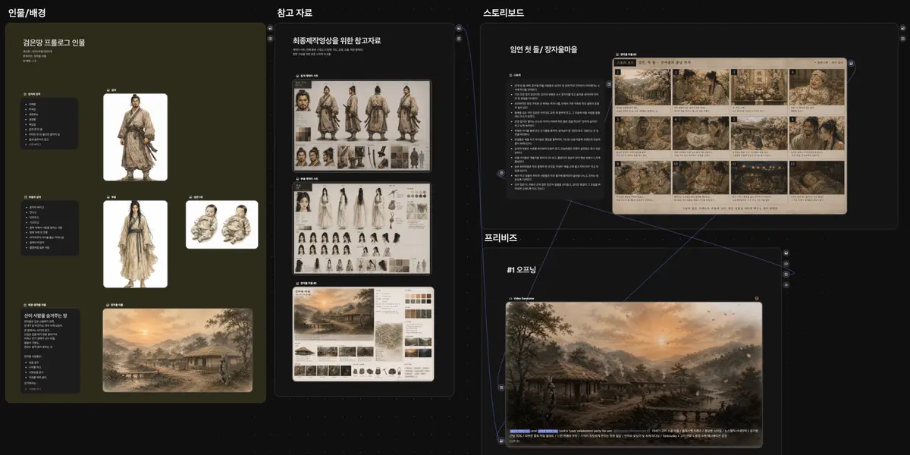Click the image port icon on 프리비즈 group edge

point(786,253)
